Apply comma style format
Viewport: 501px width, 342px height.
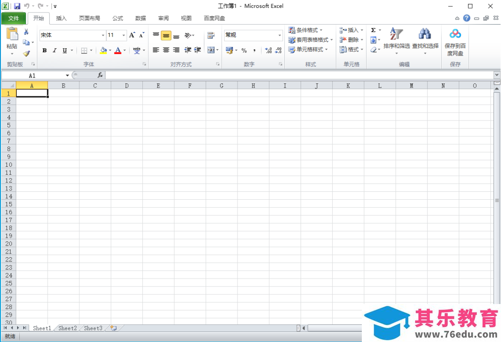click(254, 51)
